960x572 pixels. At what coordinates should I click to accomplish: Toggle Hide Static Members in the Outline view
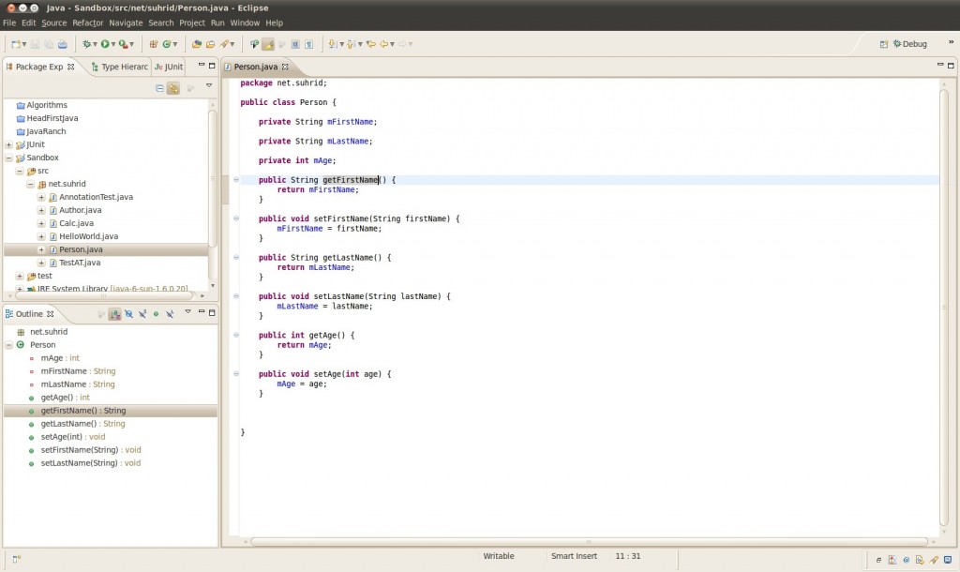(142, 313)
